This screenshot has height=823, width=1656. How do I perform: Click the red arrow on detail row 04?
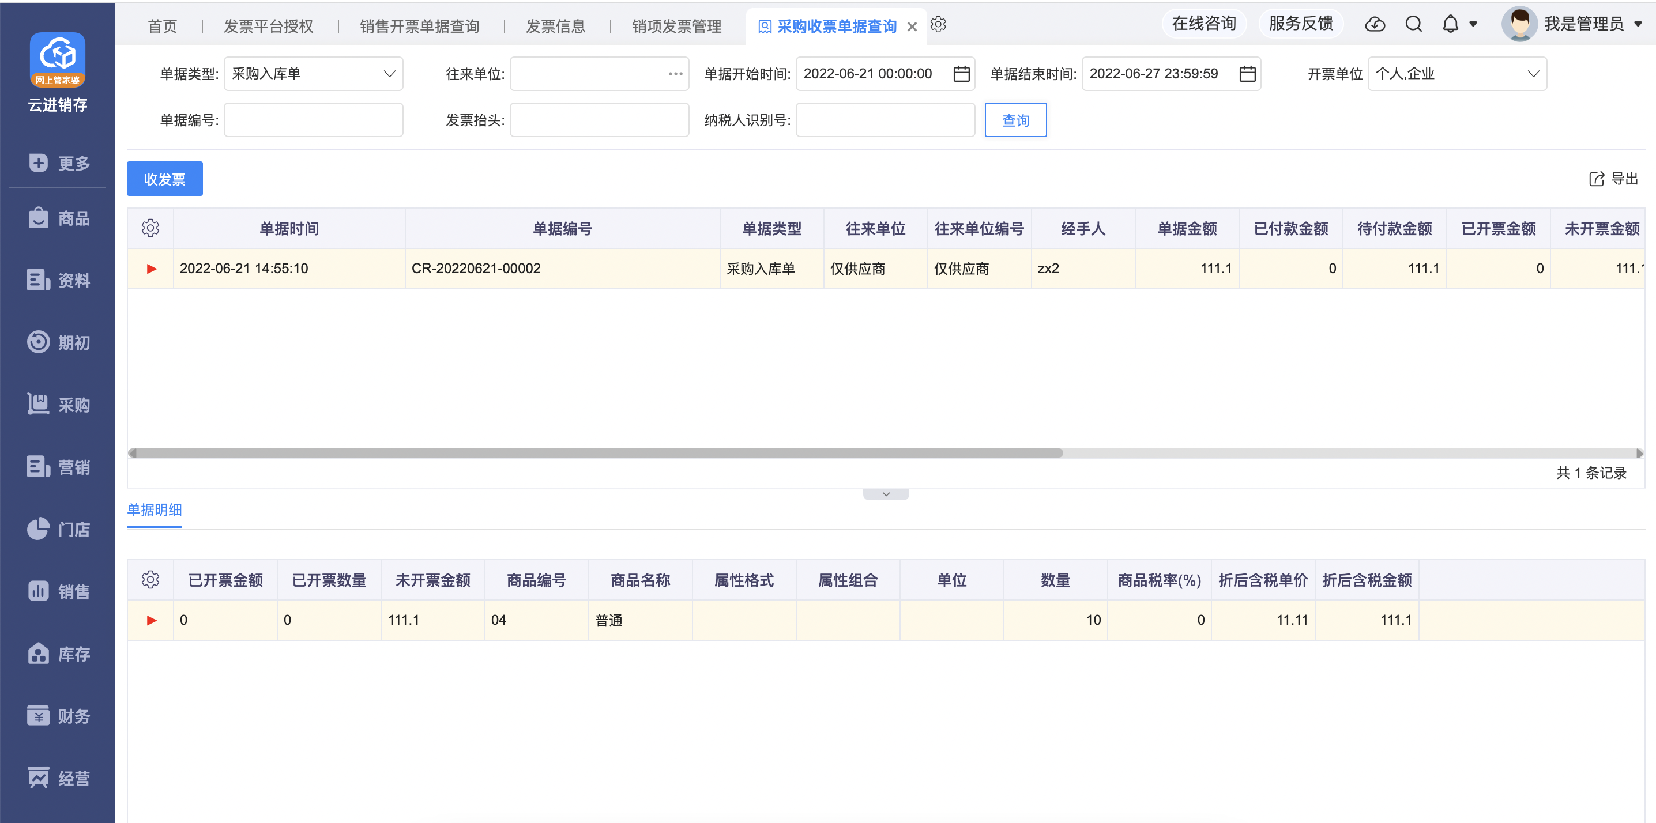(x=152, y=620)
